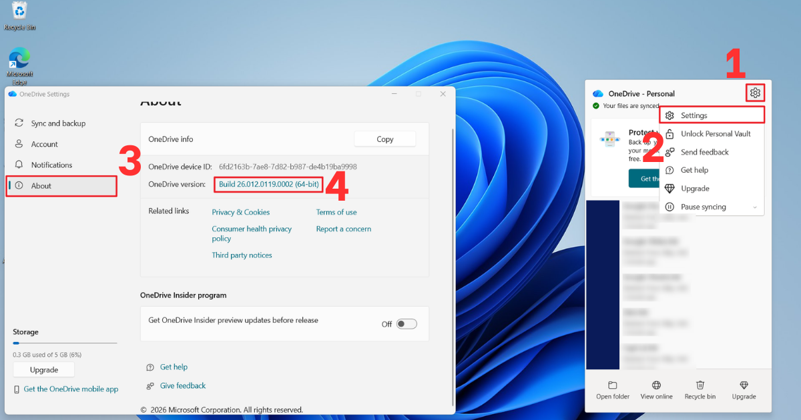The width and height of the screenshot is (801, 420).
Task: Click the '0.3 GB used of 5 GB (6%)' text
Action: click(47, 355)
